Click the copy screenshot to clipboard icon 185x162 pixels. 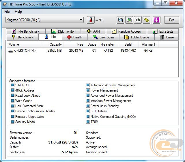129,20
